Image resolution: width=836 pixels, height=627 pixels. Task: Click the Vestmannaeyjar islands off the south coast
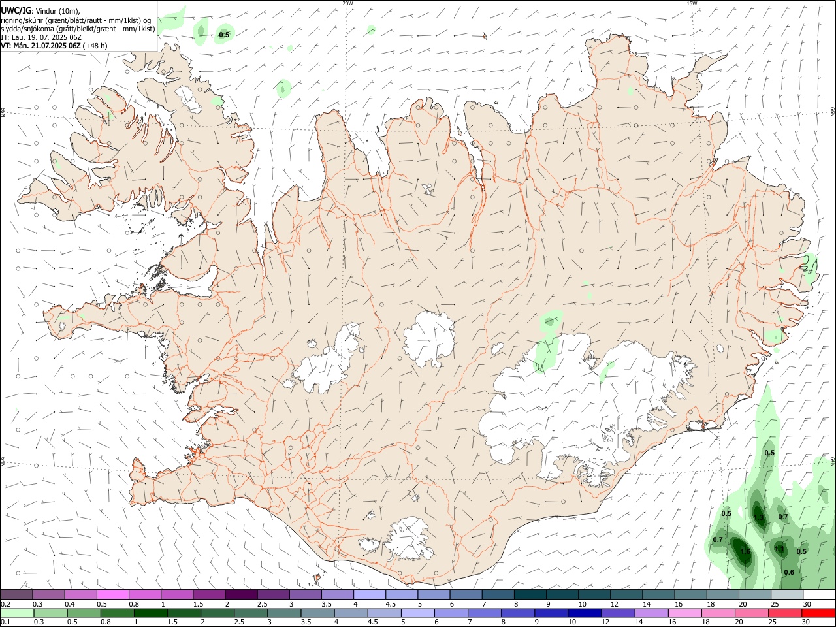click(318, 577)
